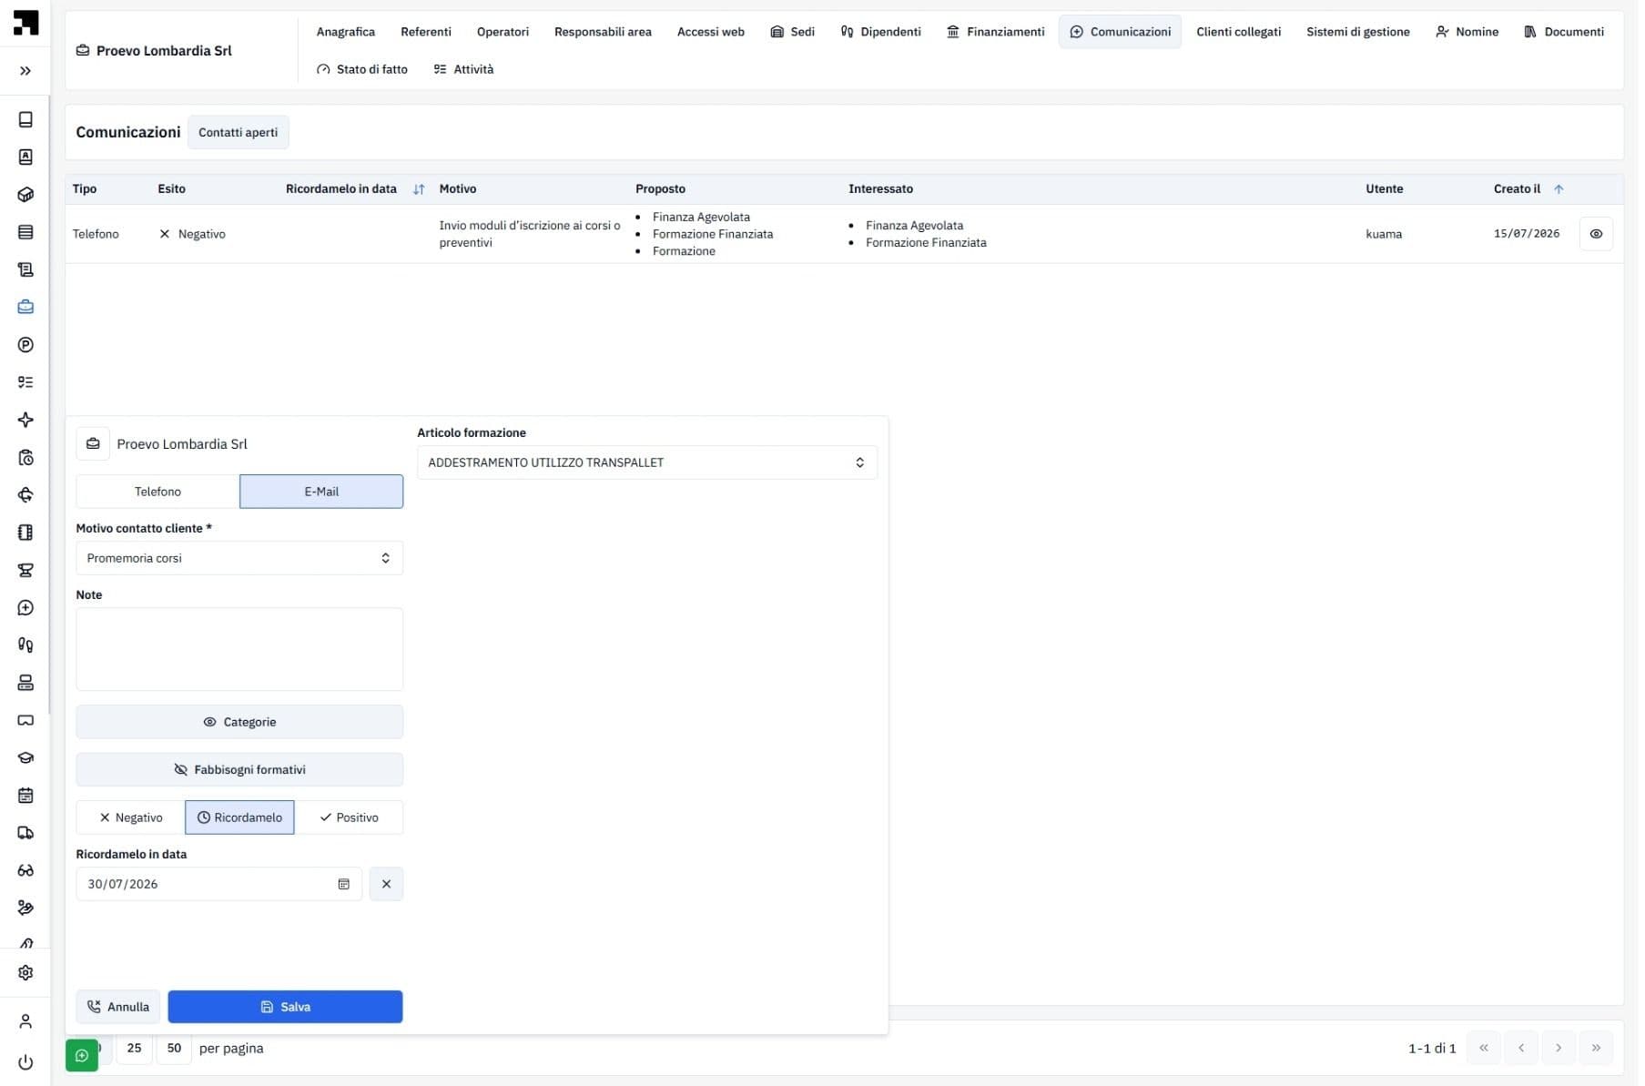The width and height of the screenshot is (1645, 1086).
Task: Open the server icon in the sidebar
Action: [x=25, y=683]
